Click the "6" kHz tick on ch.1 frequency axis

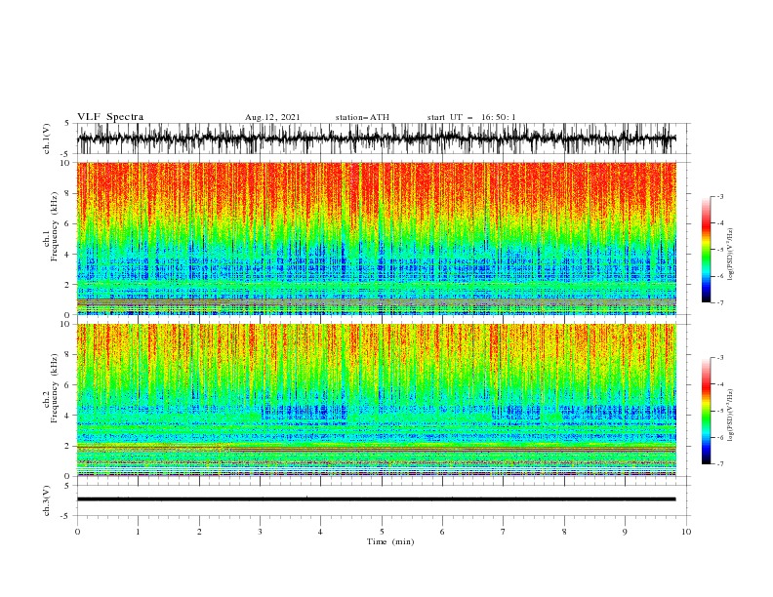[67, 224]
